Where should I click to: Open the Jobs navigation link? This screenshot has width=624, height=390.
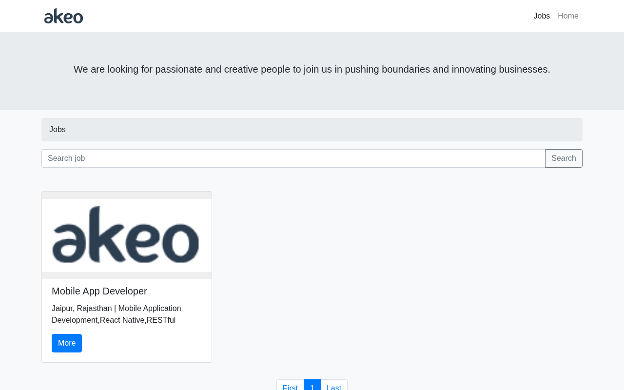[542, 16]
